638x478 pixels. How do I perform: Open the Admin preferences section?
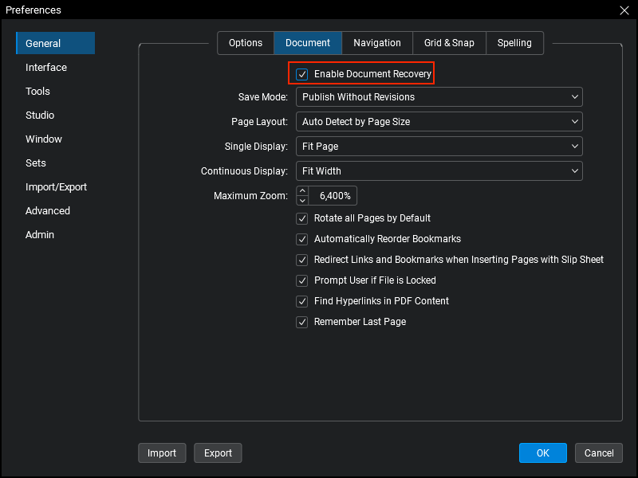coord(40,234)
